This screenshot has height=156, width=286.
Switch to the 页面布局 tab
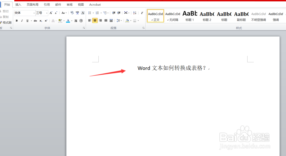point(33,5)
